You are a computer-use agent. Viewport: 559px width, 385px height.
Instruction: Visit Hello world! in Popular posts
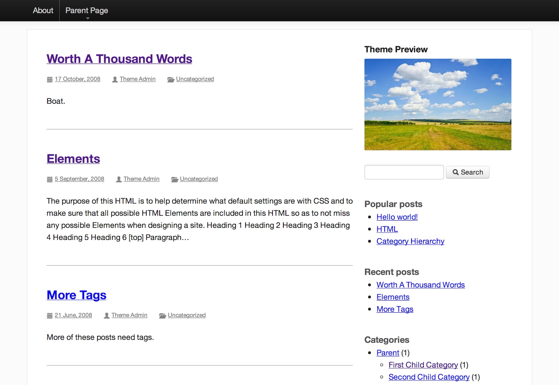(397, 217)
